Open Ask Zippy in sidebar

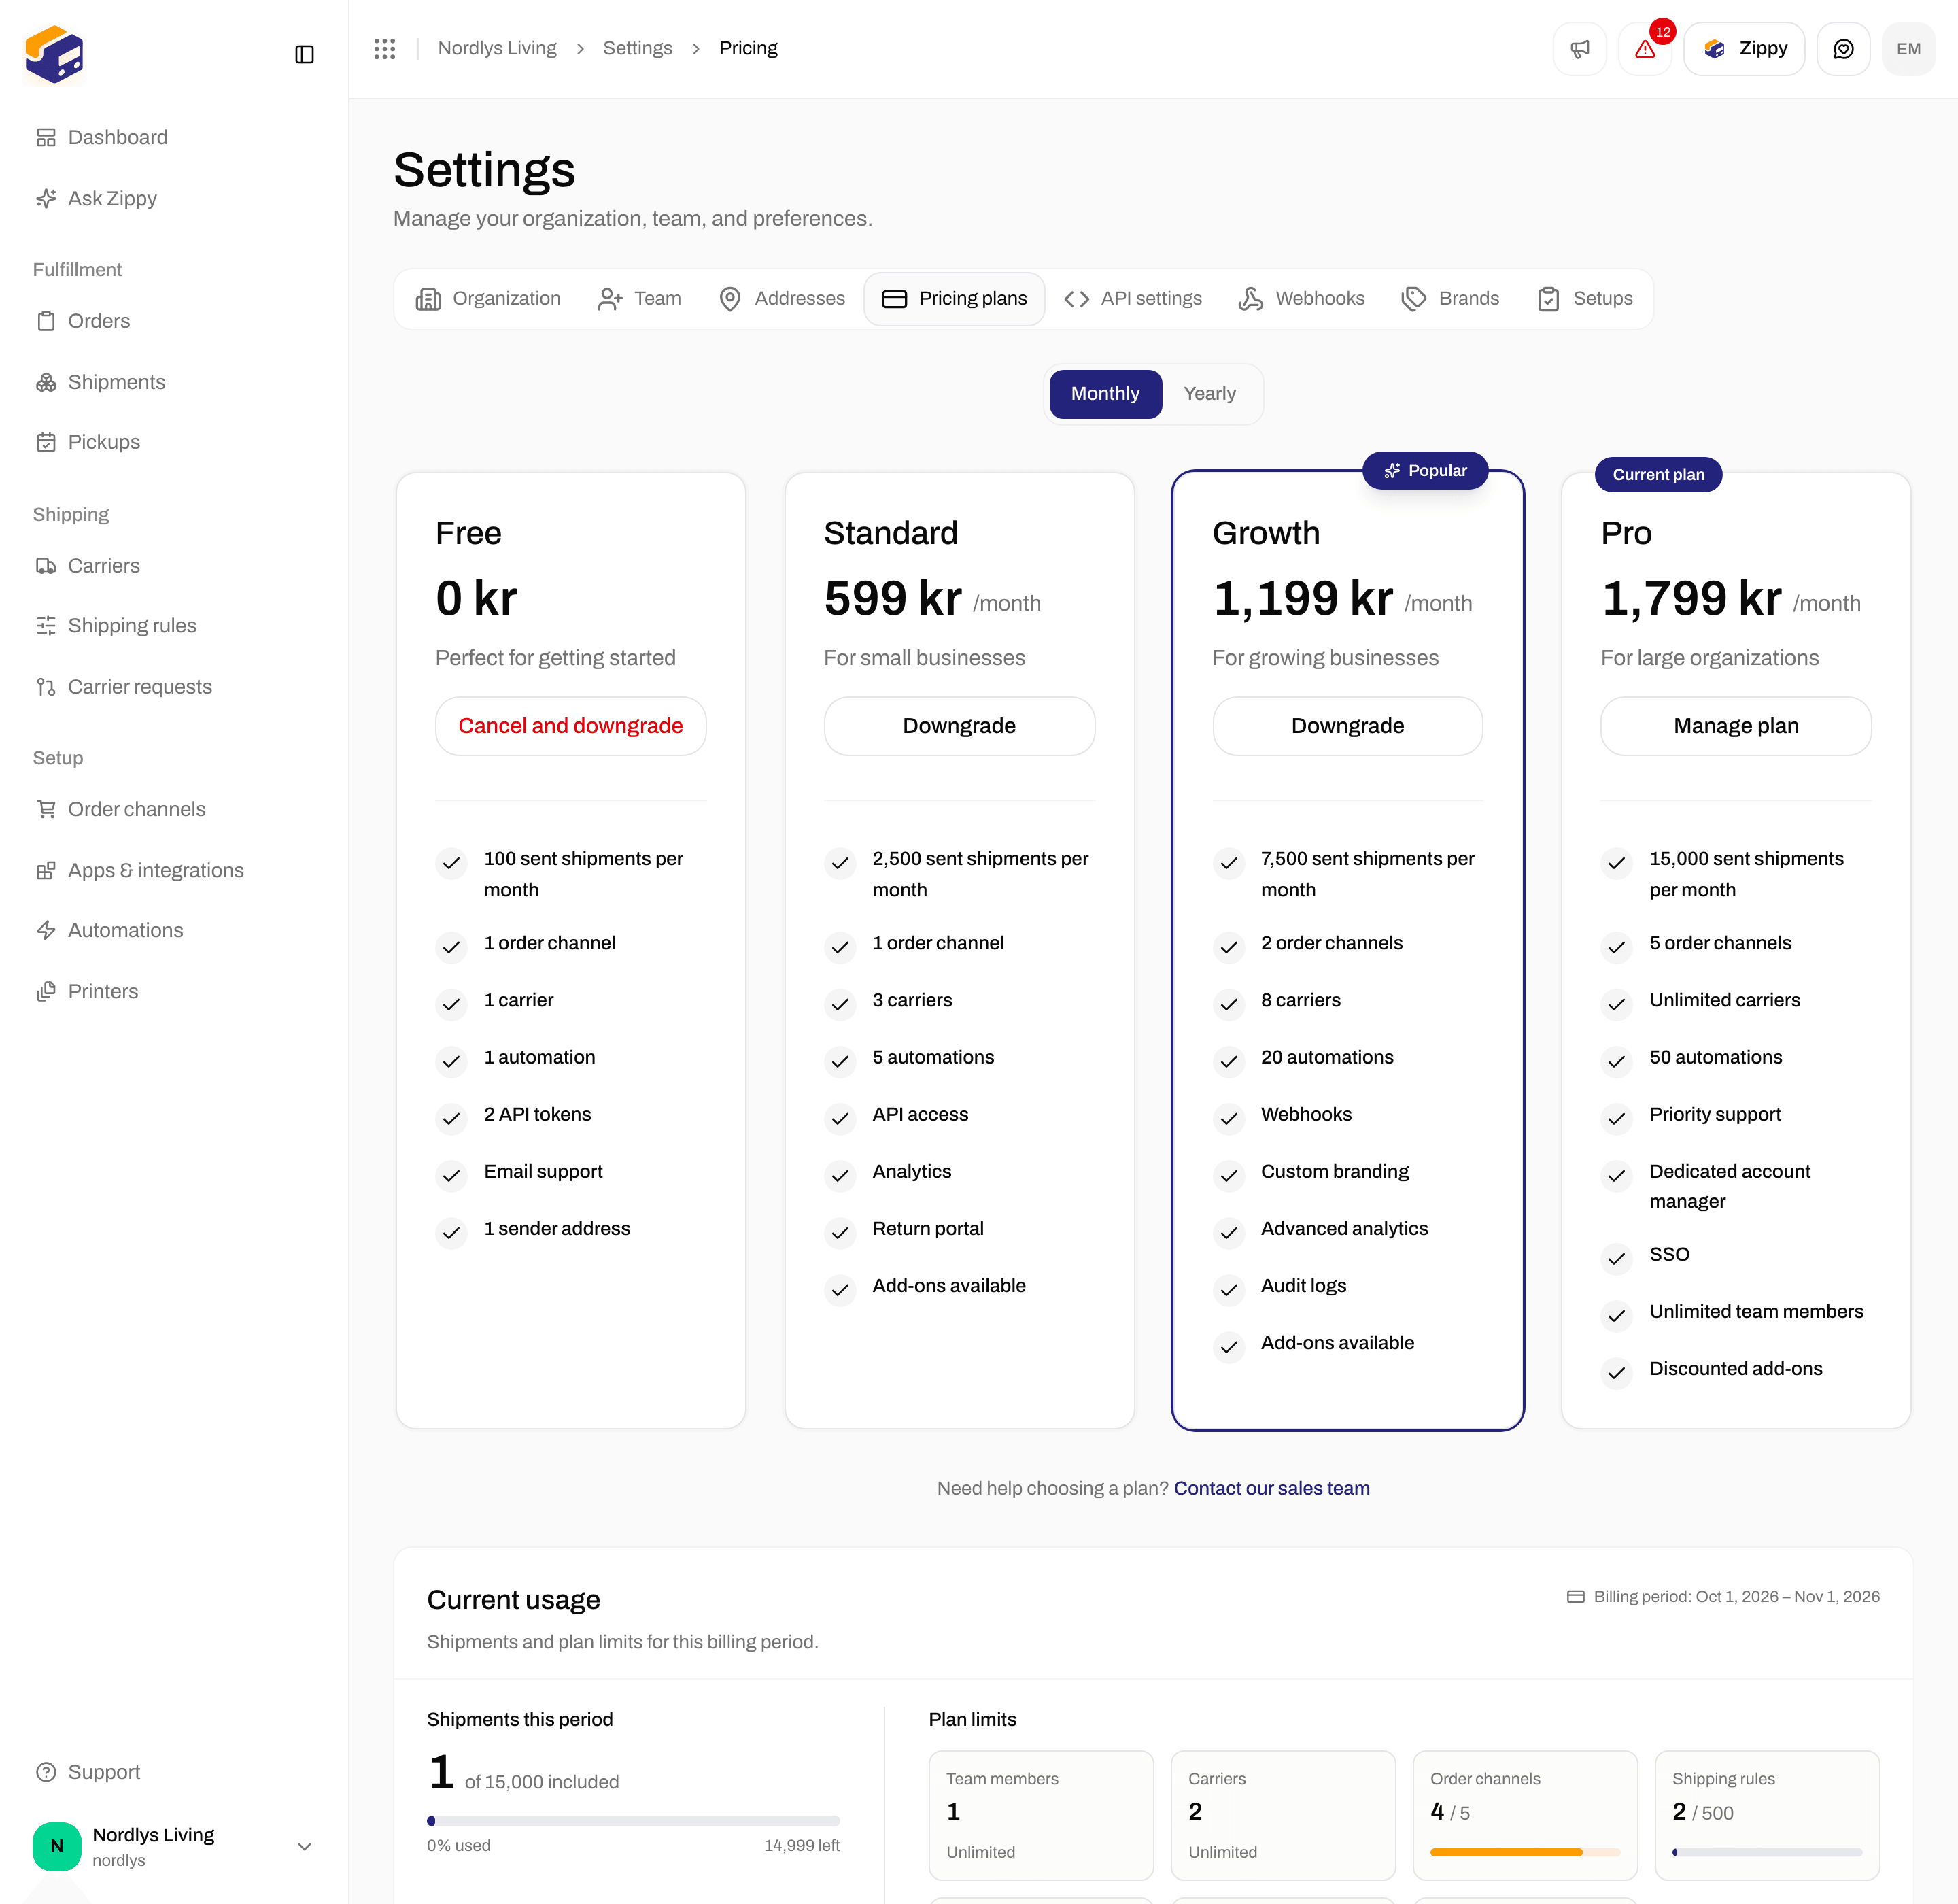[96, 198]
